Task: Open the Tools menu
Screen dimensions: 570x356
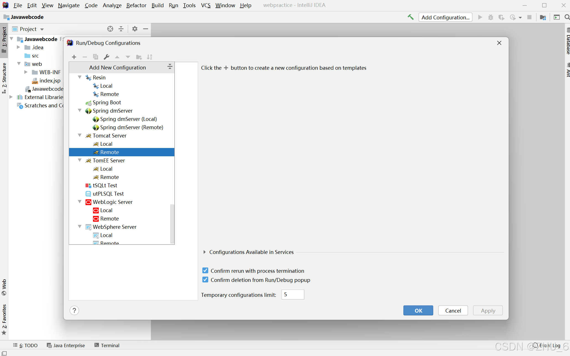Action: point(189,5)
